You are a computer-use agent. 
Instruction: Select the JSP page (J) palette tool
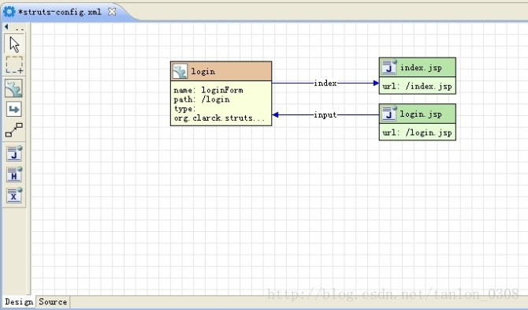click(14, 154)
